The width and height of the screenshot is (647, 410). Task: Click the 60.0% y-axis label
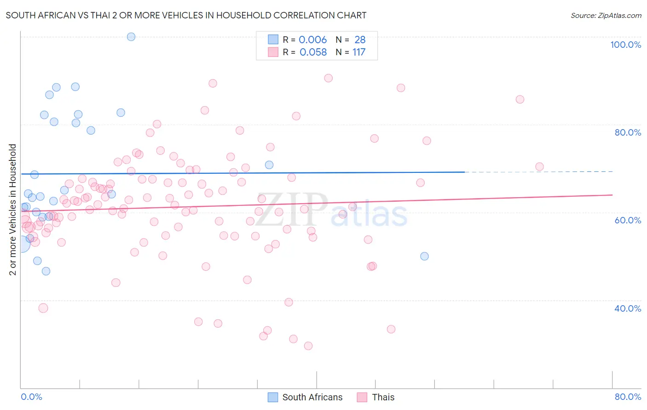[628, 220]
